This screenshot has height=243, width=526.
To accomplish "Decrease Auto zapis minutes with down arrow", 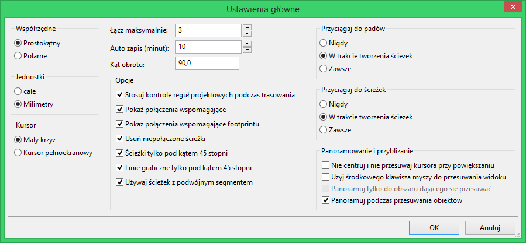I will point(247,50).
